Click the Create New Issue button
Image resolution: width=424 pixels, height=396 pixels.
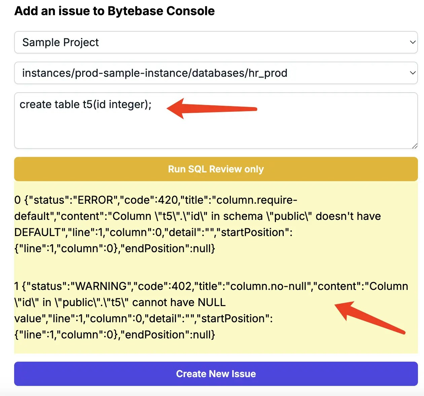216,374
